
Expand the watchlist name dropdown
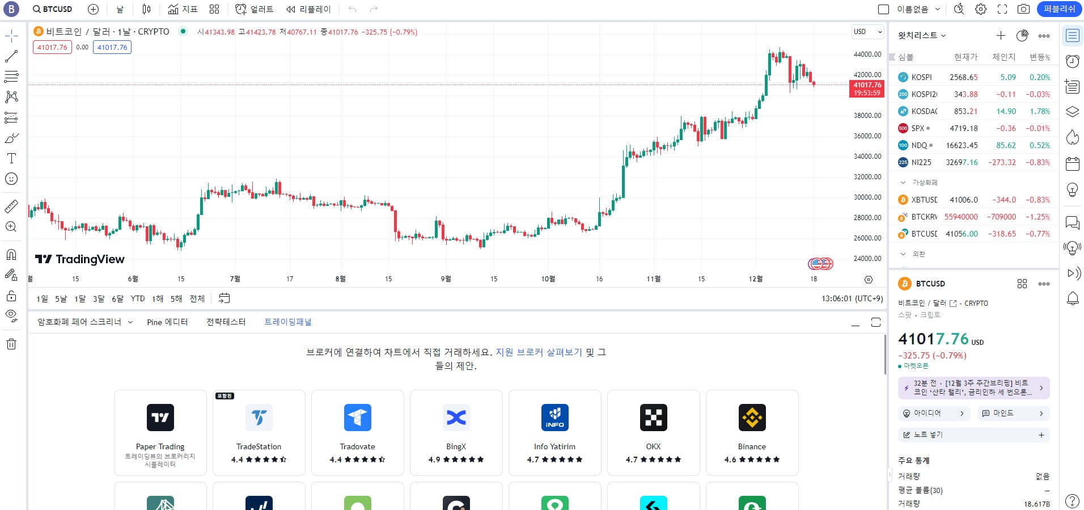click(x=922, y=35)
